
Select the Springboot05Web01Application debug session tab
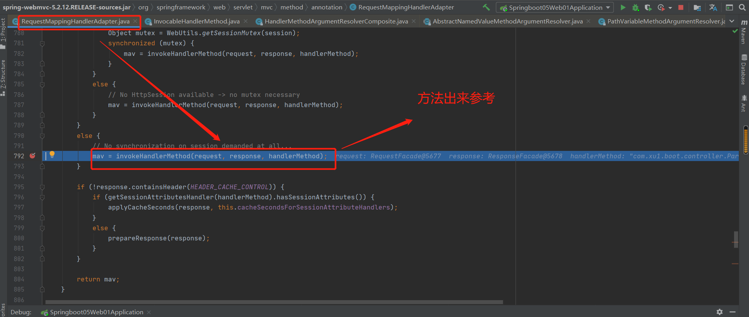96,312
